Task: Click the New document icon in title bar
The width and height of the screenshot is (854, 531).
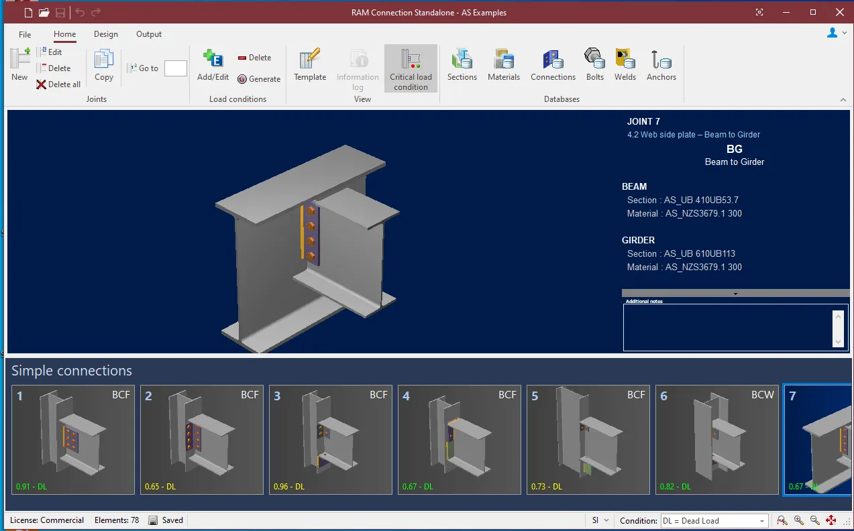Action: [x=28, y=12]
